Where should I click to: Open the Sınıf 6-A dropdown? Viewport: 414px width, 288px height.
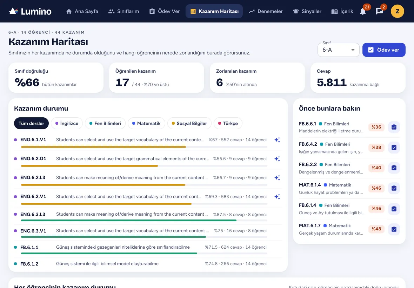[x=338, y=50]
